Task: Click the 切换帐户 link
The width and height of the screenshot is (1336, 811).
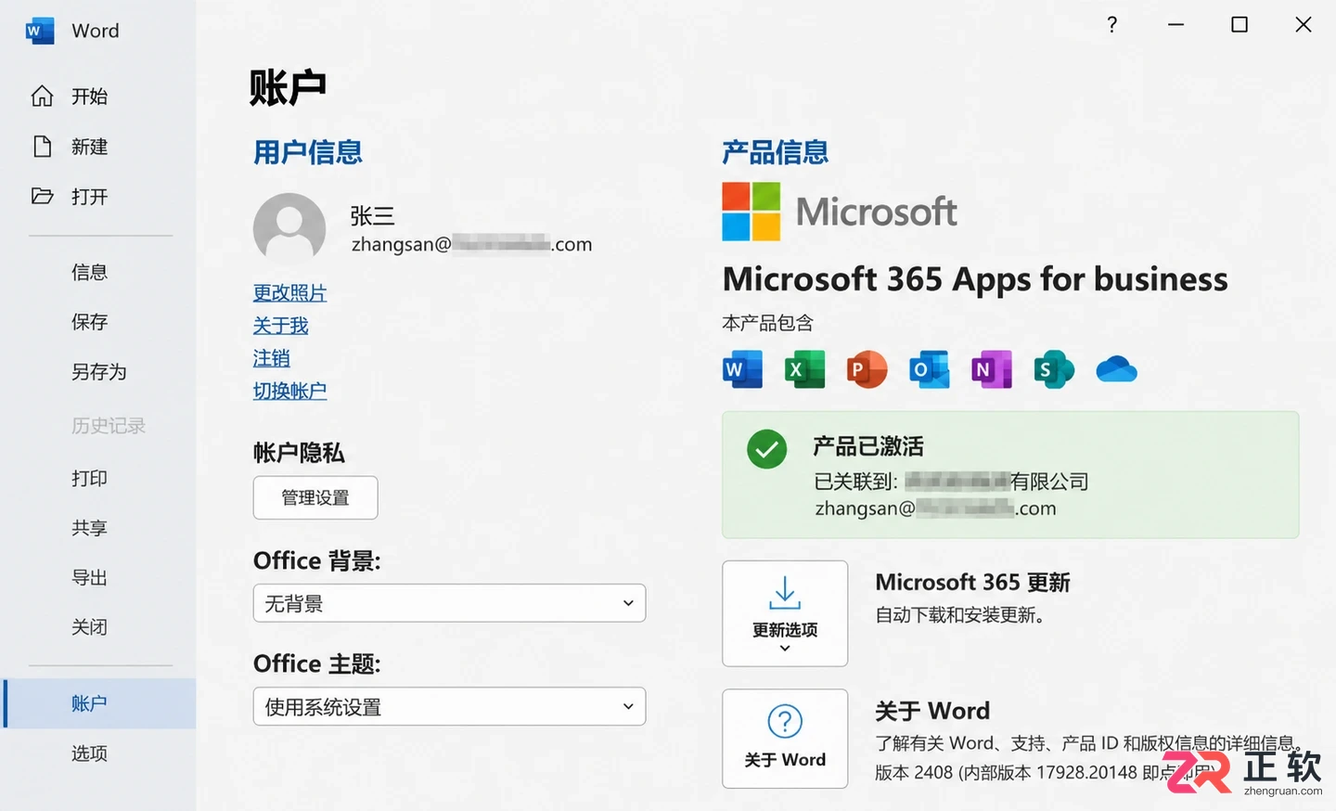Action: [289, 391]
